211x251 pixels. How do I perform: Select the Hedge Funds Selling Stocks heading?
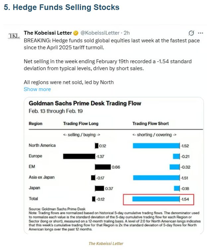click(61, 7)
